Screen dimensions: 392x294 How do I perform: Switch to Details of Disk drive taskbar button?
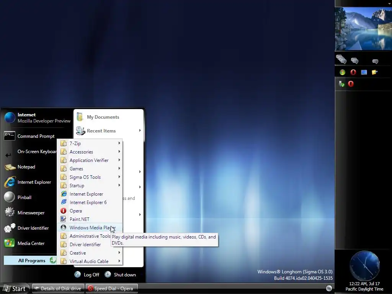[x=58, y=289]
